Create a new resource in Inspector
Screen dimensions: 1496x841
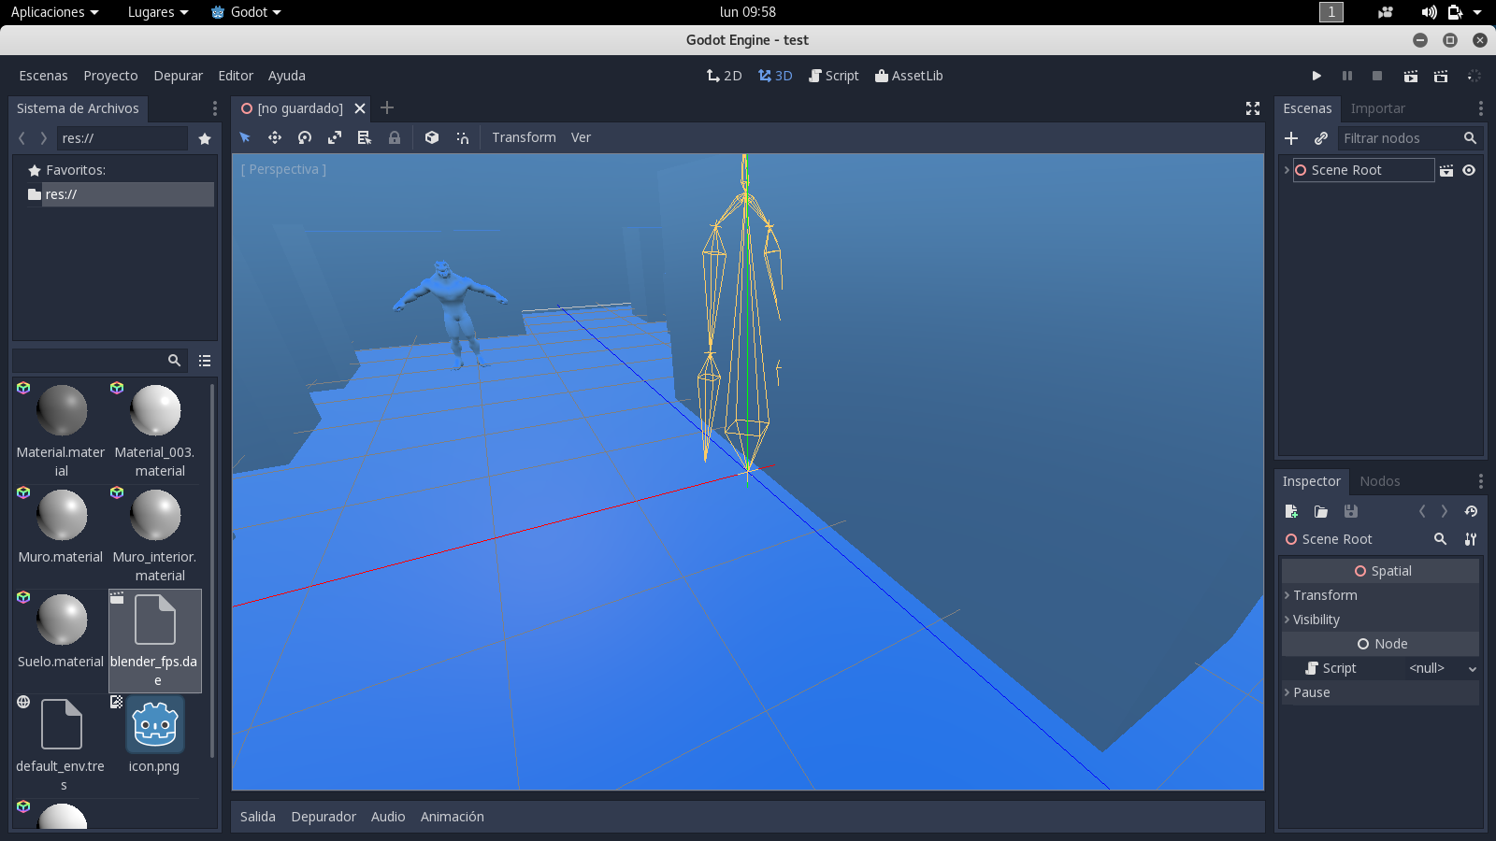point(1291,511)
